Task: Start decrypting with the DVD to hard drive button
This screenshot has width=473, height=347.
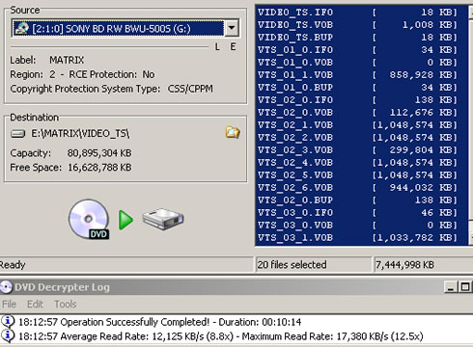Action: click(x=126, y=220)
